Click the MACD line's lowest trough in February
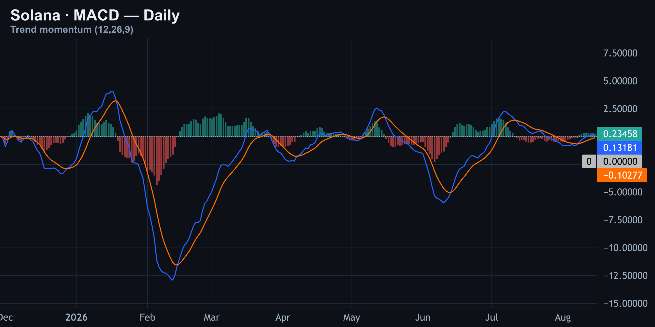Viewport: 655px width, 327px height. coord(173,280)
